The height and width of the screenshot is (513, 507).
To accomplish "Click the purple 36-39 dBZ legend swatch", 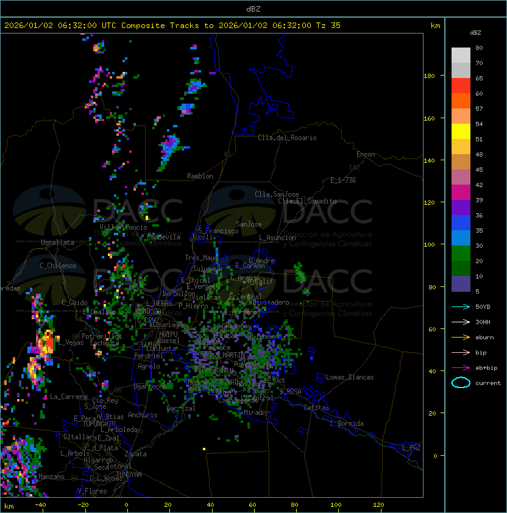I will tap(461, 207).
